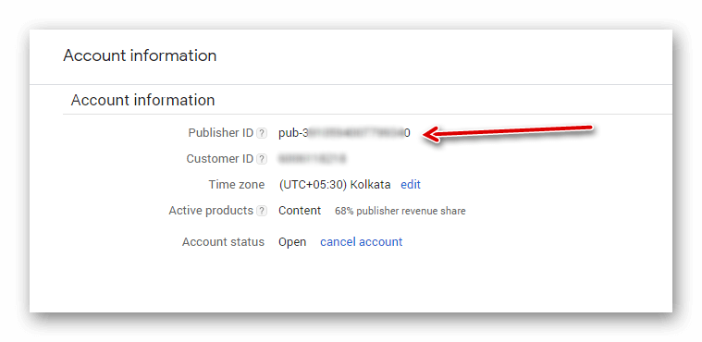
Task: Click the blurred Customer ID number
Action: [312, 159]
